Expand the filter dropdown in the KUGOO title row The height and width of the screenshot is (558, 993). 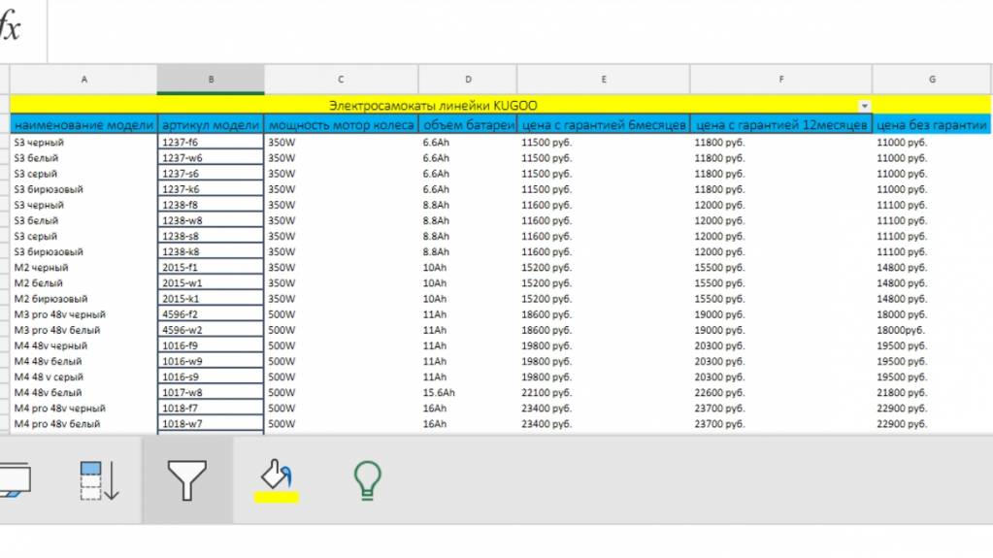coord(864,105)
